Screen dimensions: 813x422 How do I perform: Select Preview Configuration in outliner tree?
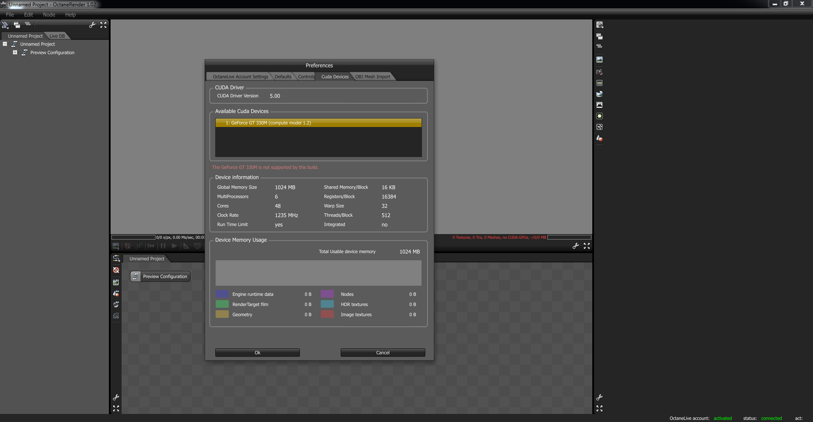click(52, 52)
